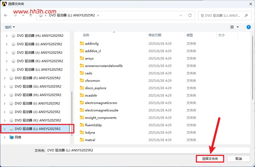This screenshot has width=255, height=167.
Task: Select avxsensorsstandalonelib folder icon
Action: coord(82,66)
